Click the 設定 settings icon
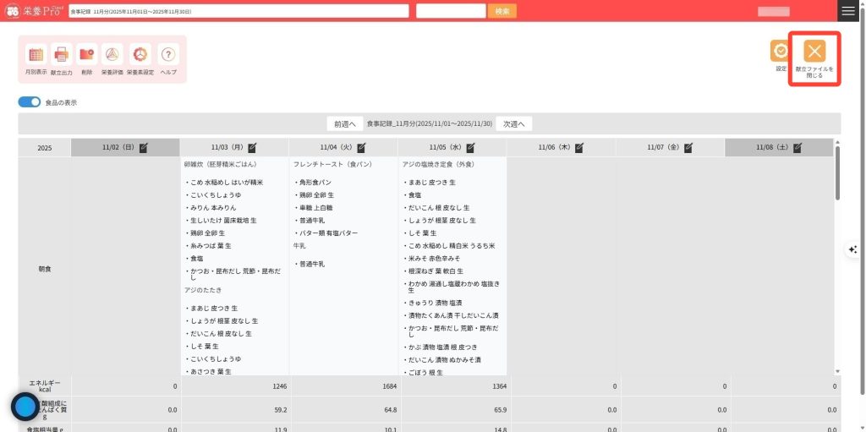Viewport: 866px width, 432px height. (x=781, y=52)
